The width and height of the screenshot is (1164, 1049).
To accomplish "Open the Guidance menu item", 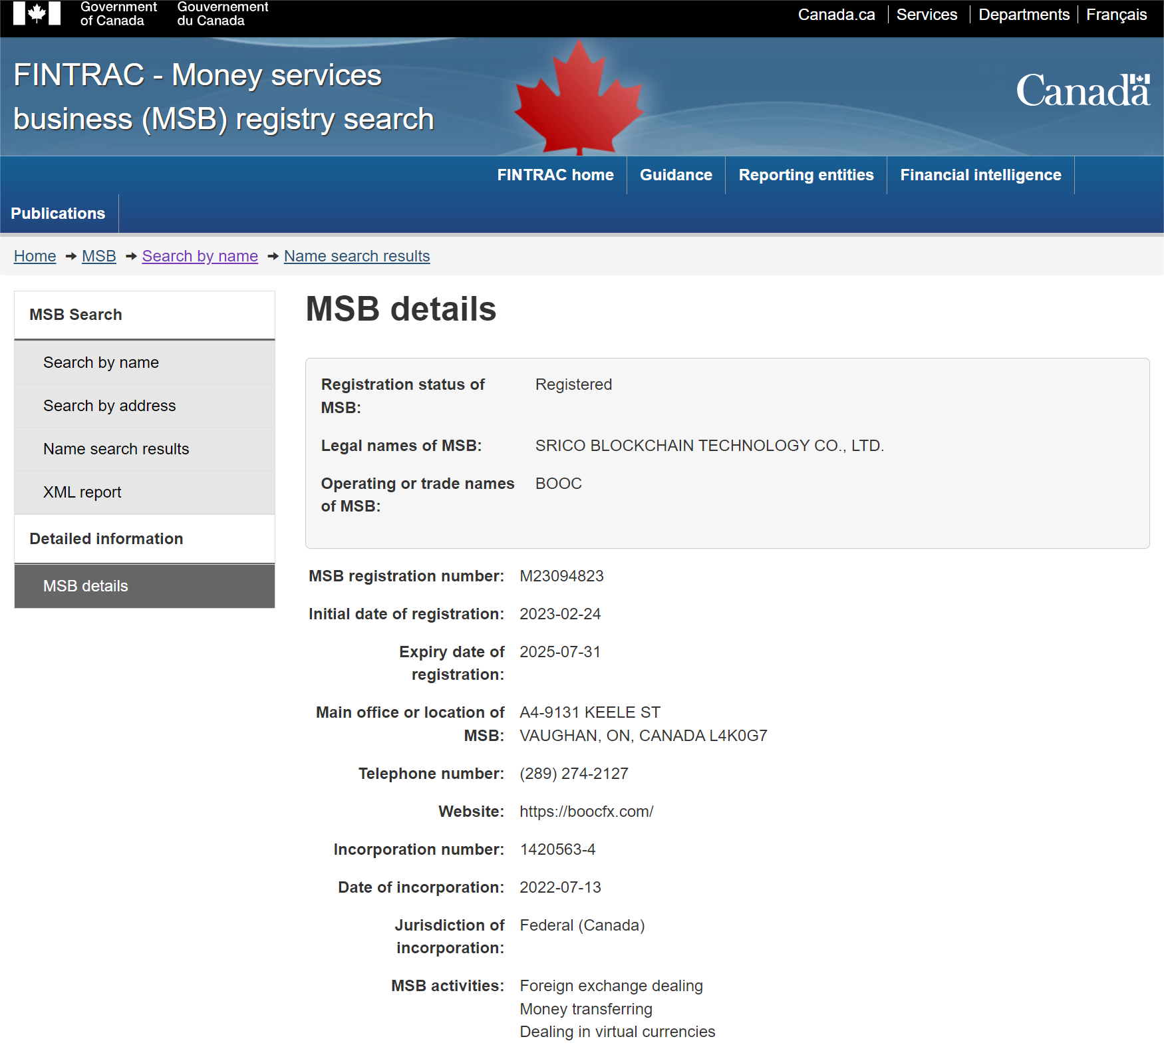I will pos(676,175).
